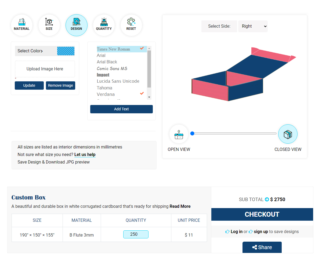This screenshot has width=315, height=265.
Task: Select Times New Roman font option
Action: click(x=113, y=49)
